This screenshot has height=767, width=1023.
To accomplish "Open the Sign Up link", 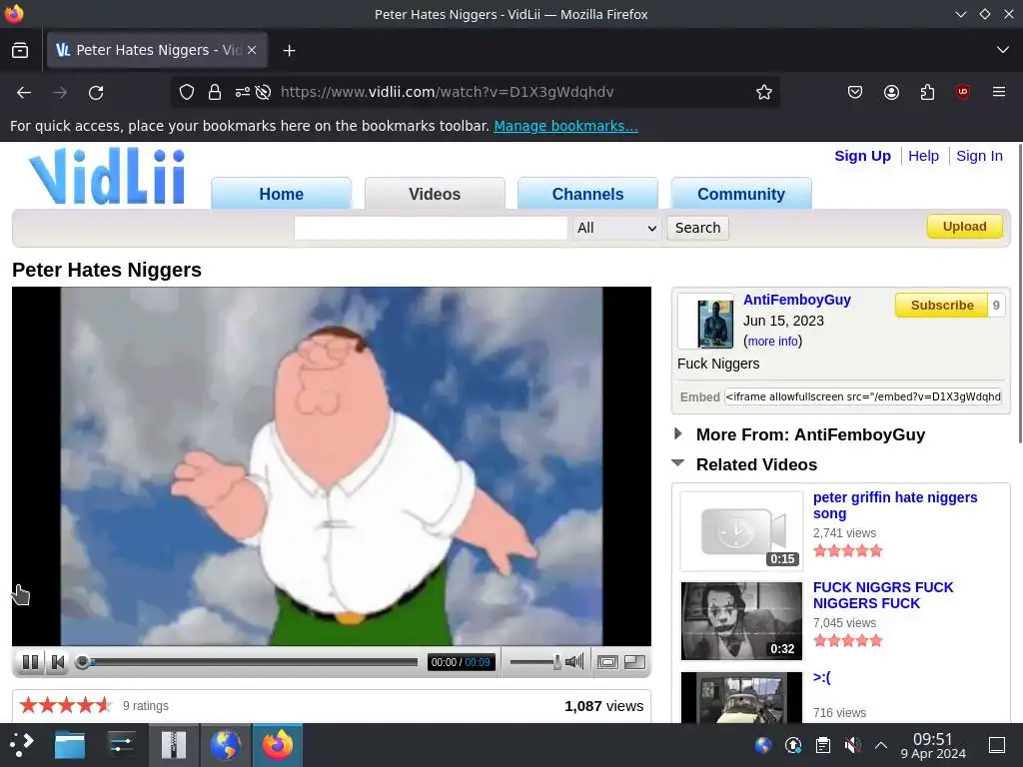I will click(862, 156).
